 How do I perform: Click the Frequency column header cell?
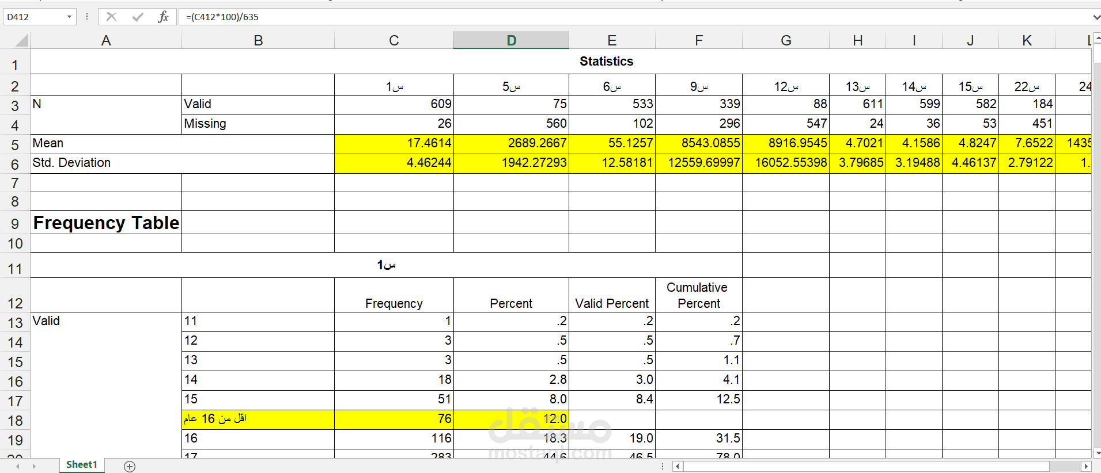click(x=394, y=295)
